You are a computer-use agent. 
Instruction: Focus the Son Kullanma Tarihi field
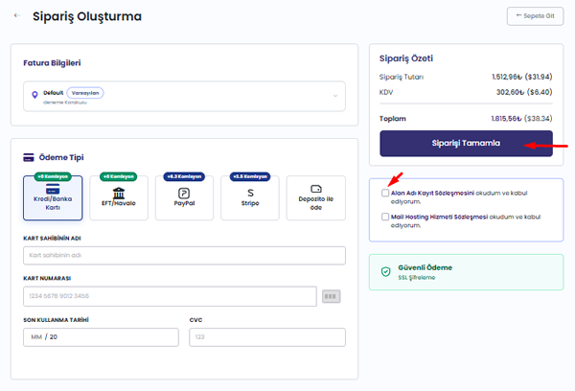(x=101, y=337)
